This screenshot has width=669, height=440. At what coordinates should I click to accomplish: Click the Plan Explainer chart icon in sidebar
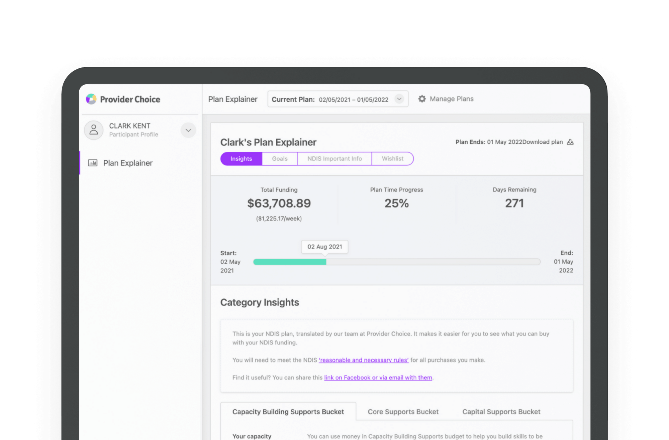(x=93, y=163)
